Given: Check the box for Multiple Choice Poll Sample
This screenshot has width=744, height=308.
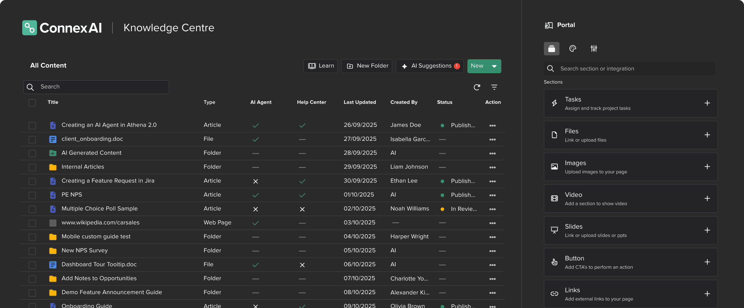Looking at the screenshot, I should click(x=32, y=209).
